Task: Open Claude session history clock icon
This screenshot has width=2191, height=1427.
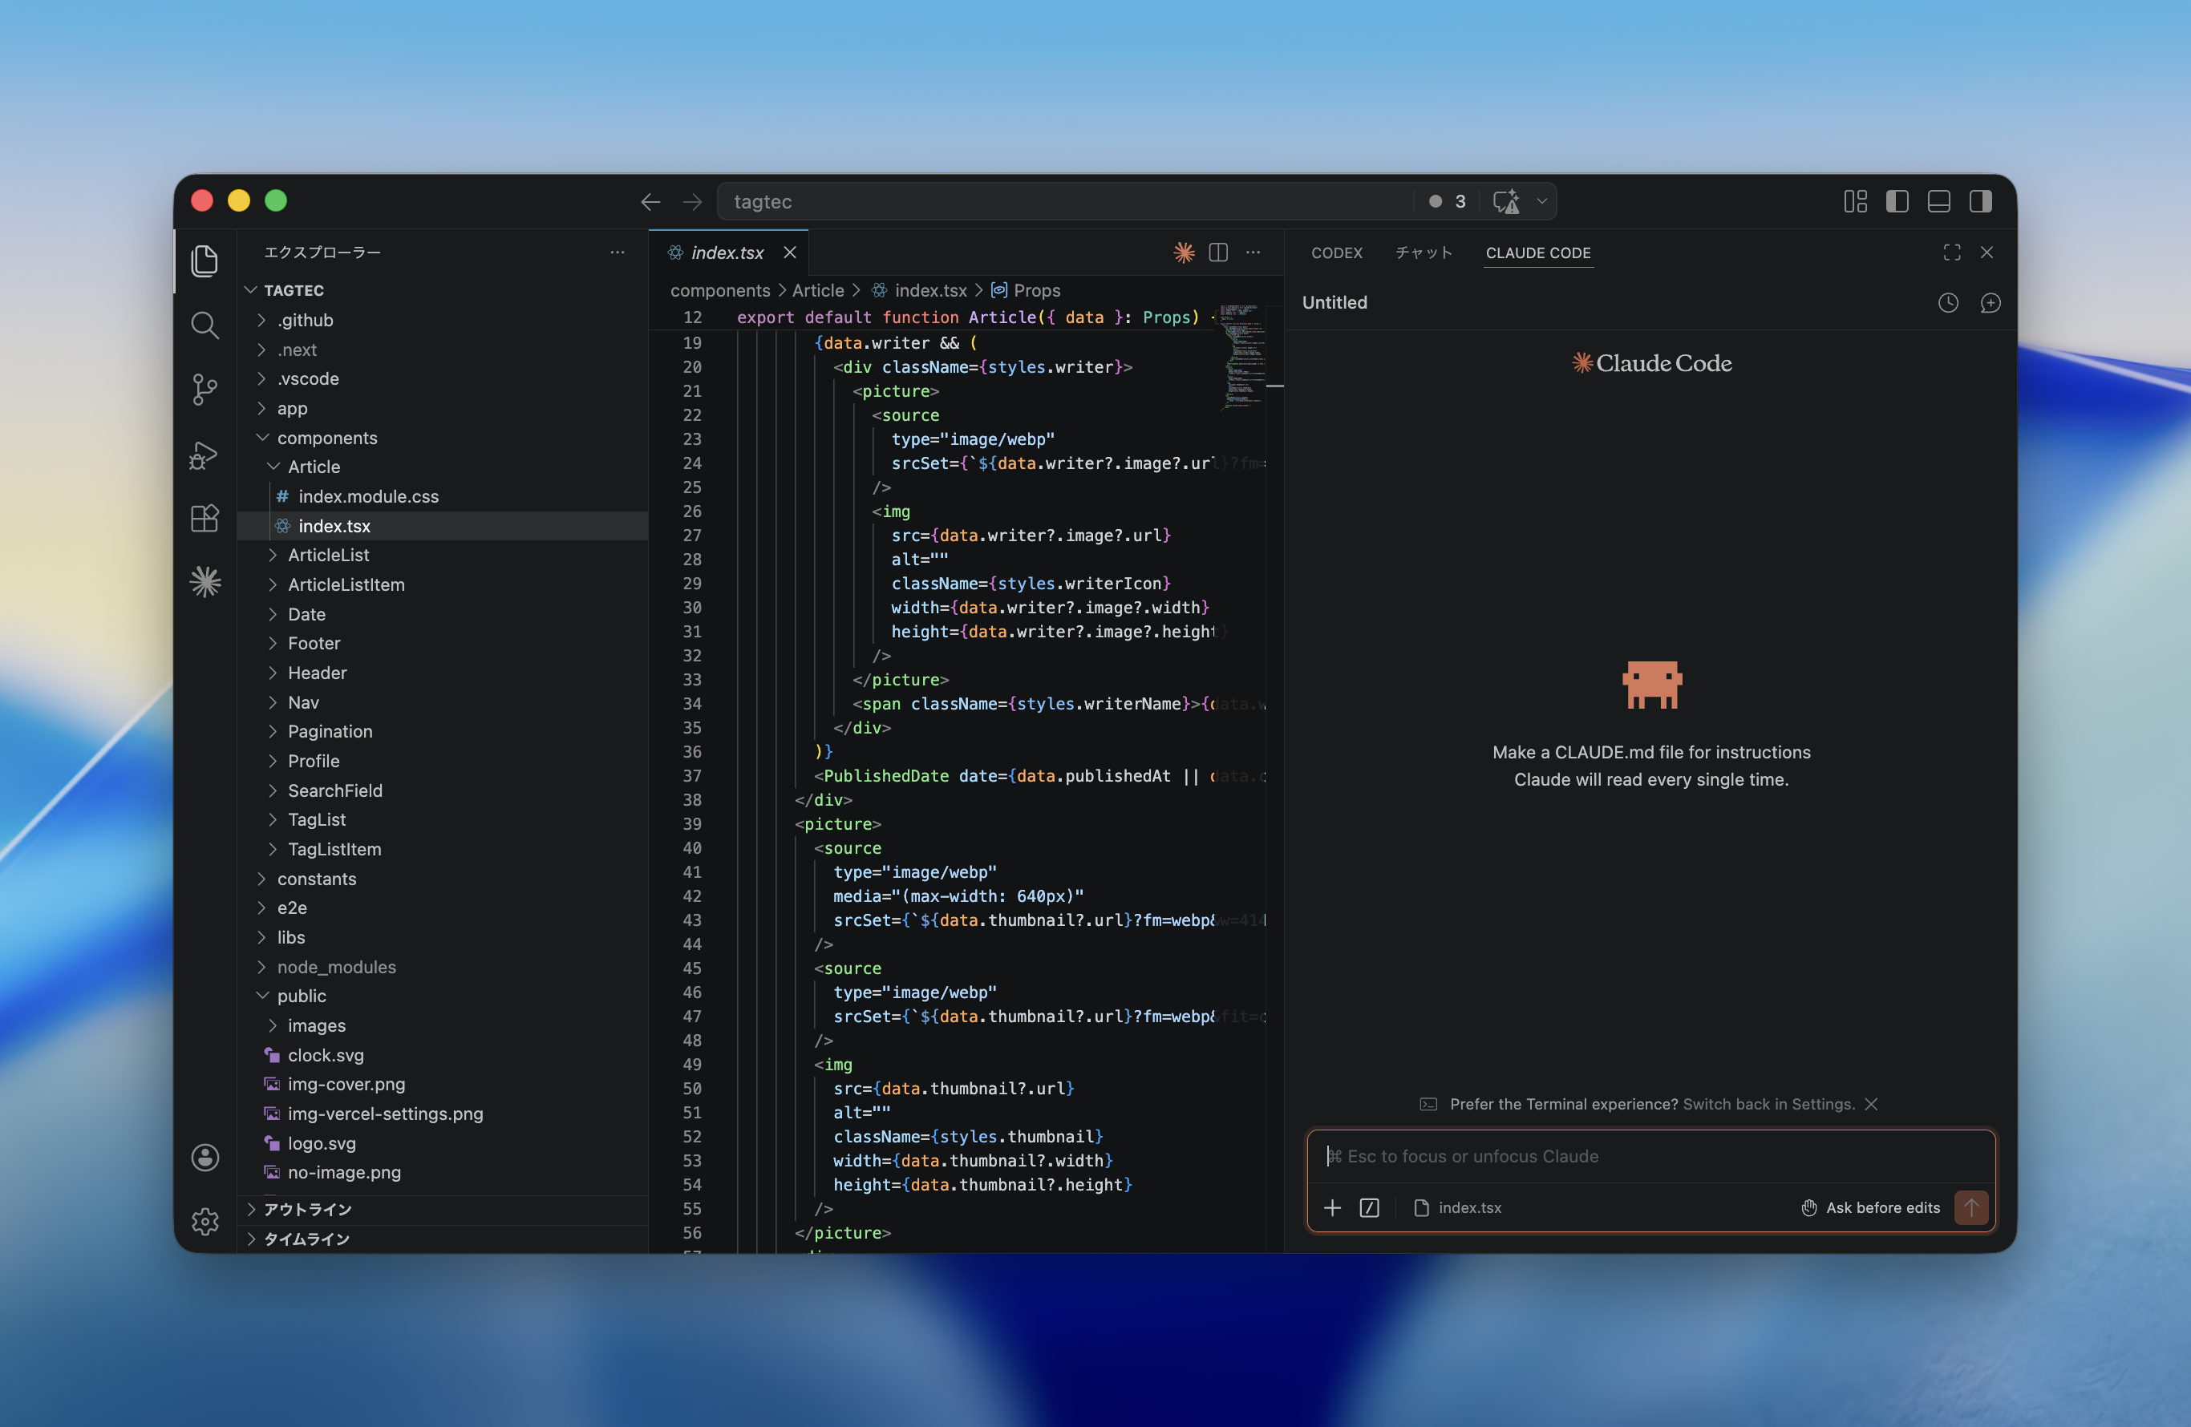Action: coord(1947,303)
